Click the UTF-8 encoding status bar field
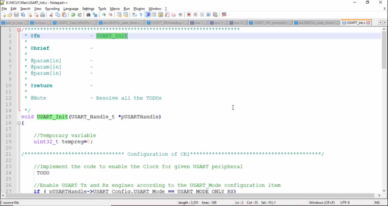This screenshot has width=388, height=206. tap(345, 203)
